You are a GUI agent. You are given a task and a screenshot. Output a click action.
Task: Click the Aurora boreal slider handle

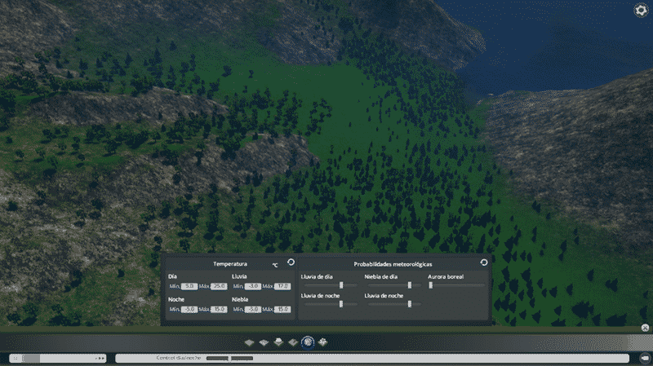point(431,285)
